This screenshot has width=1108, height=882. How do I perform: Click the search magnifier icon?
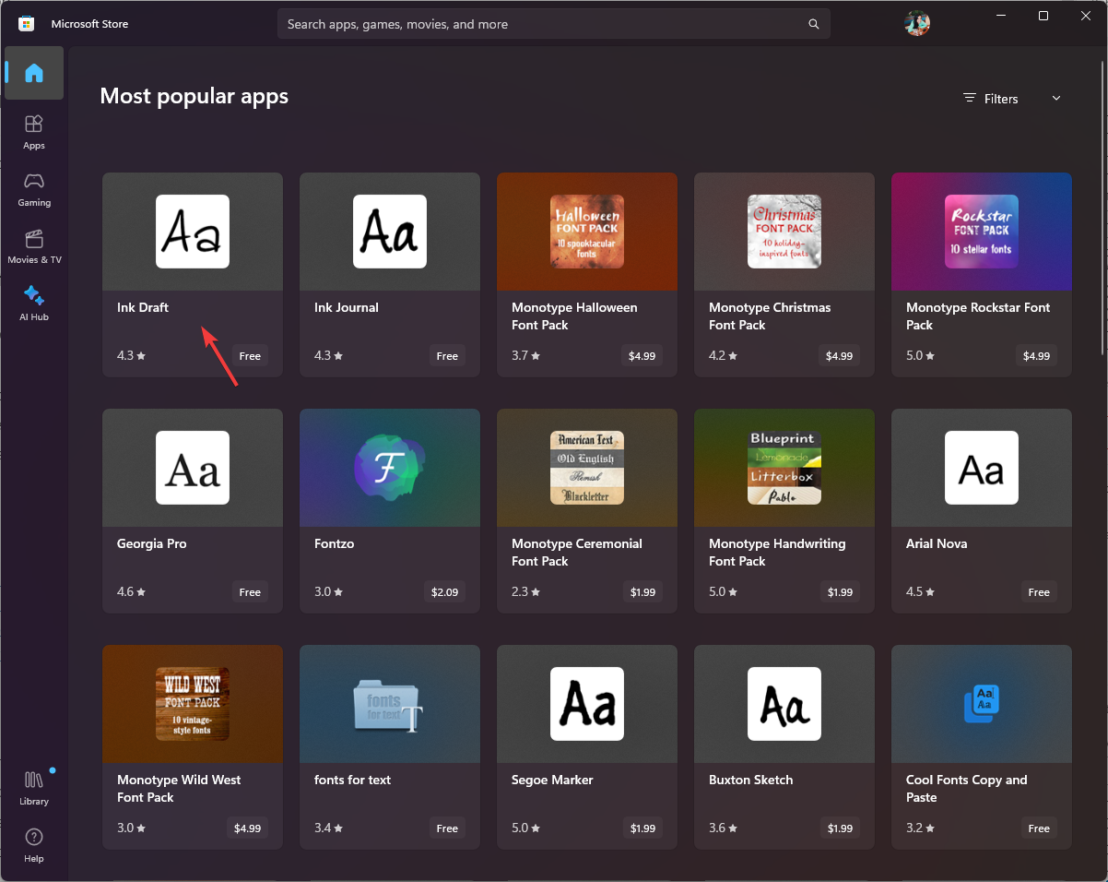pos(812,23)
